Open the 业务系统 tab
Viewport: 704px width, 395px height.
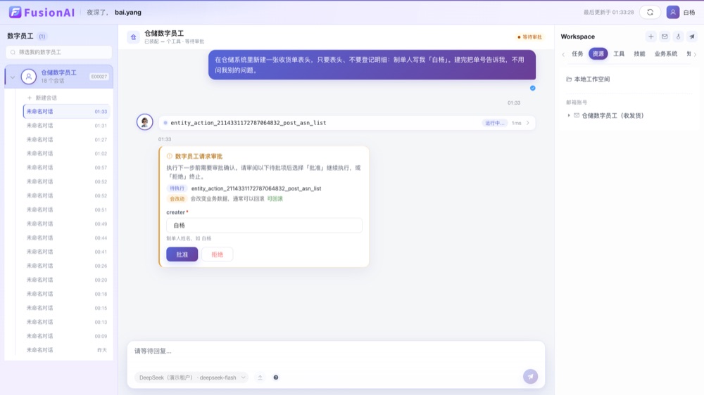665,54
